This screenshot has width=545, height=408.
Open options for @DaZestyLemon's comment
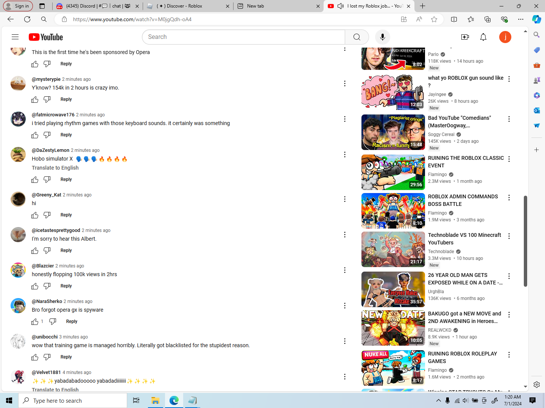pos(345,155)
